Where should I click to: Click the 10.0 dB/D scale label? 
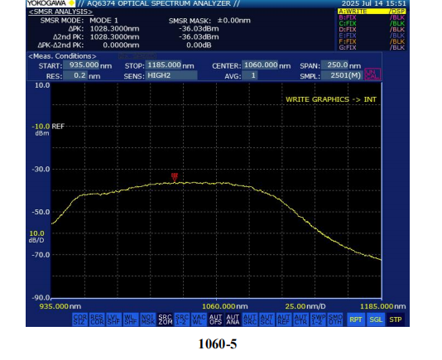(x=36, y=237)
